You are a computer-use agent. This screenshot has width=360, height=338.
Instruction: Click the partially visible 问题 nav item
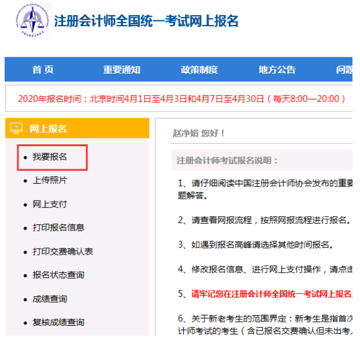point(344,70)
